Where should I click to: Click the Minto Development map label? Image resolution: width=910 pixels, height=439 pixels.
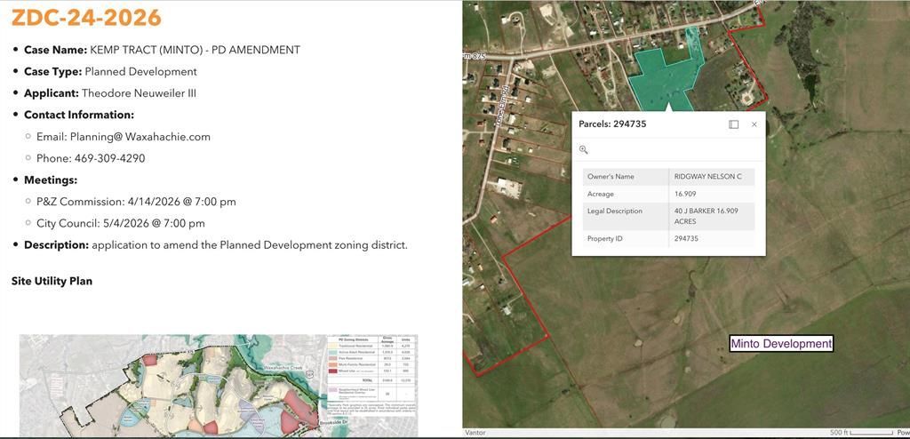point(780,344)
